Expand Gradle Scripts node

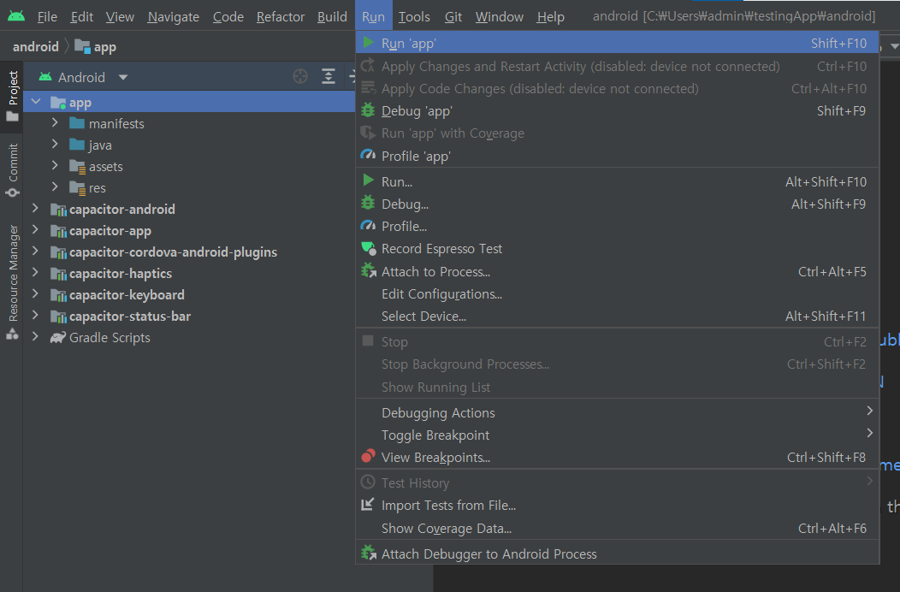[x=35, y=336]
